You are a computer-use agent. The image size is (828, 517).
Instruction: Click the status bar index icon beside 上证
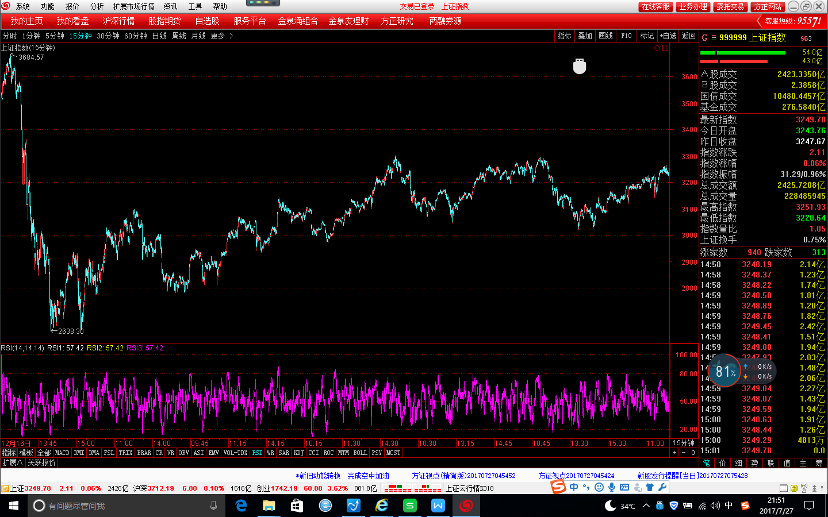5,488
